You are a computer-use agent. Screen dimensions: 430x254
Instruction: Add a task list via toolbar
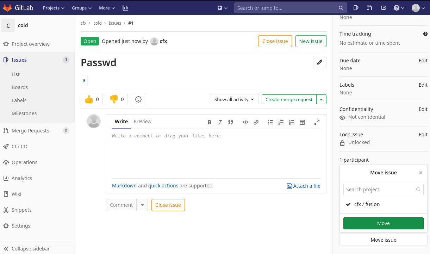tap(291, 122)
